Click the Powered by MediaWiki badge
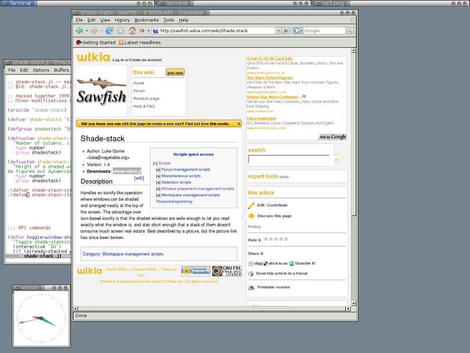 [x=196, y=271]
